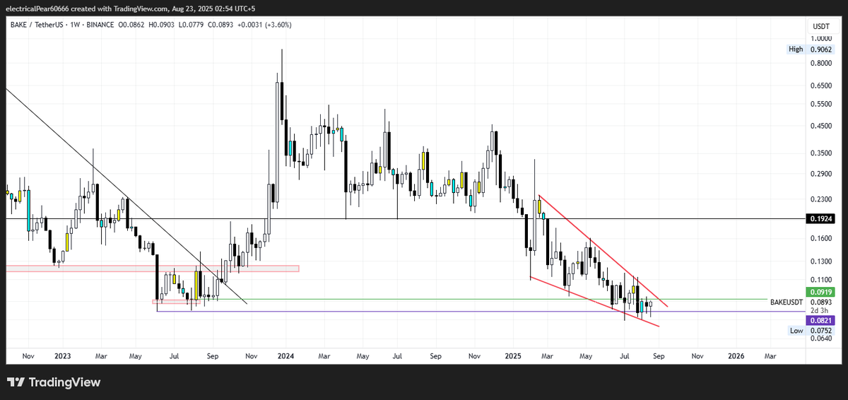
Task: Select the long pink rectangle zone drawing
Action: 152,269
